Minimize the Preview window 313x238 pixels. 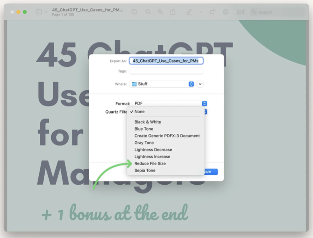(19, 12)
